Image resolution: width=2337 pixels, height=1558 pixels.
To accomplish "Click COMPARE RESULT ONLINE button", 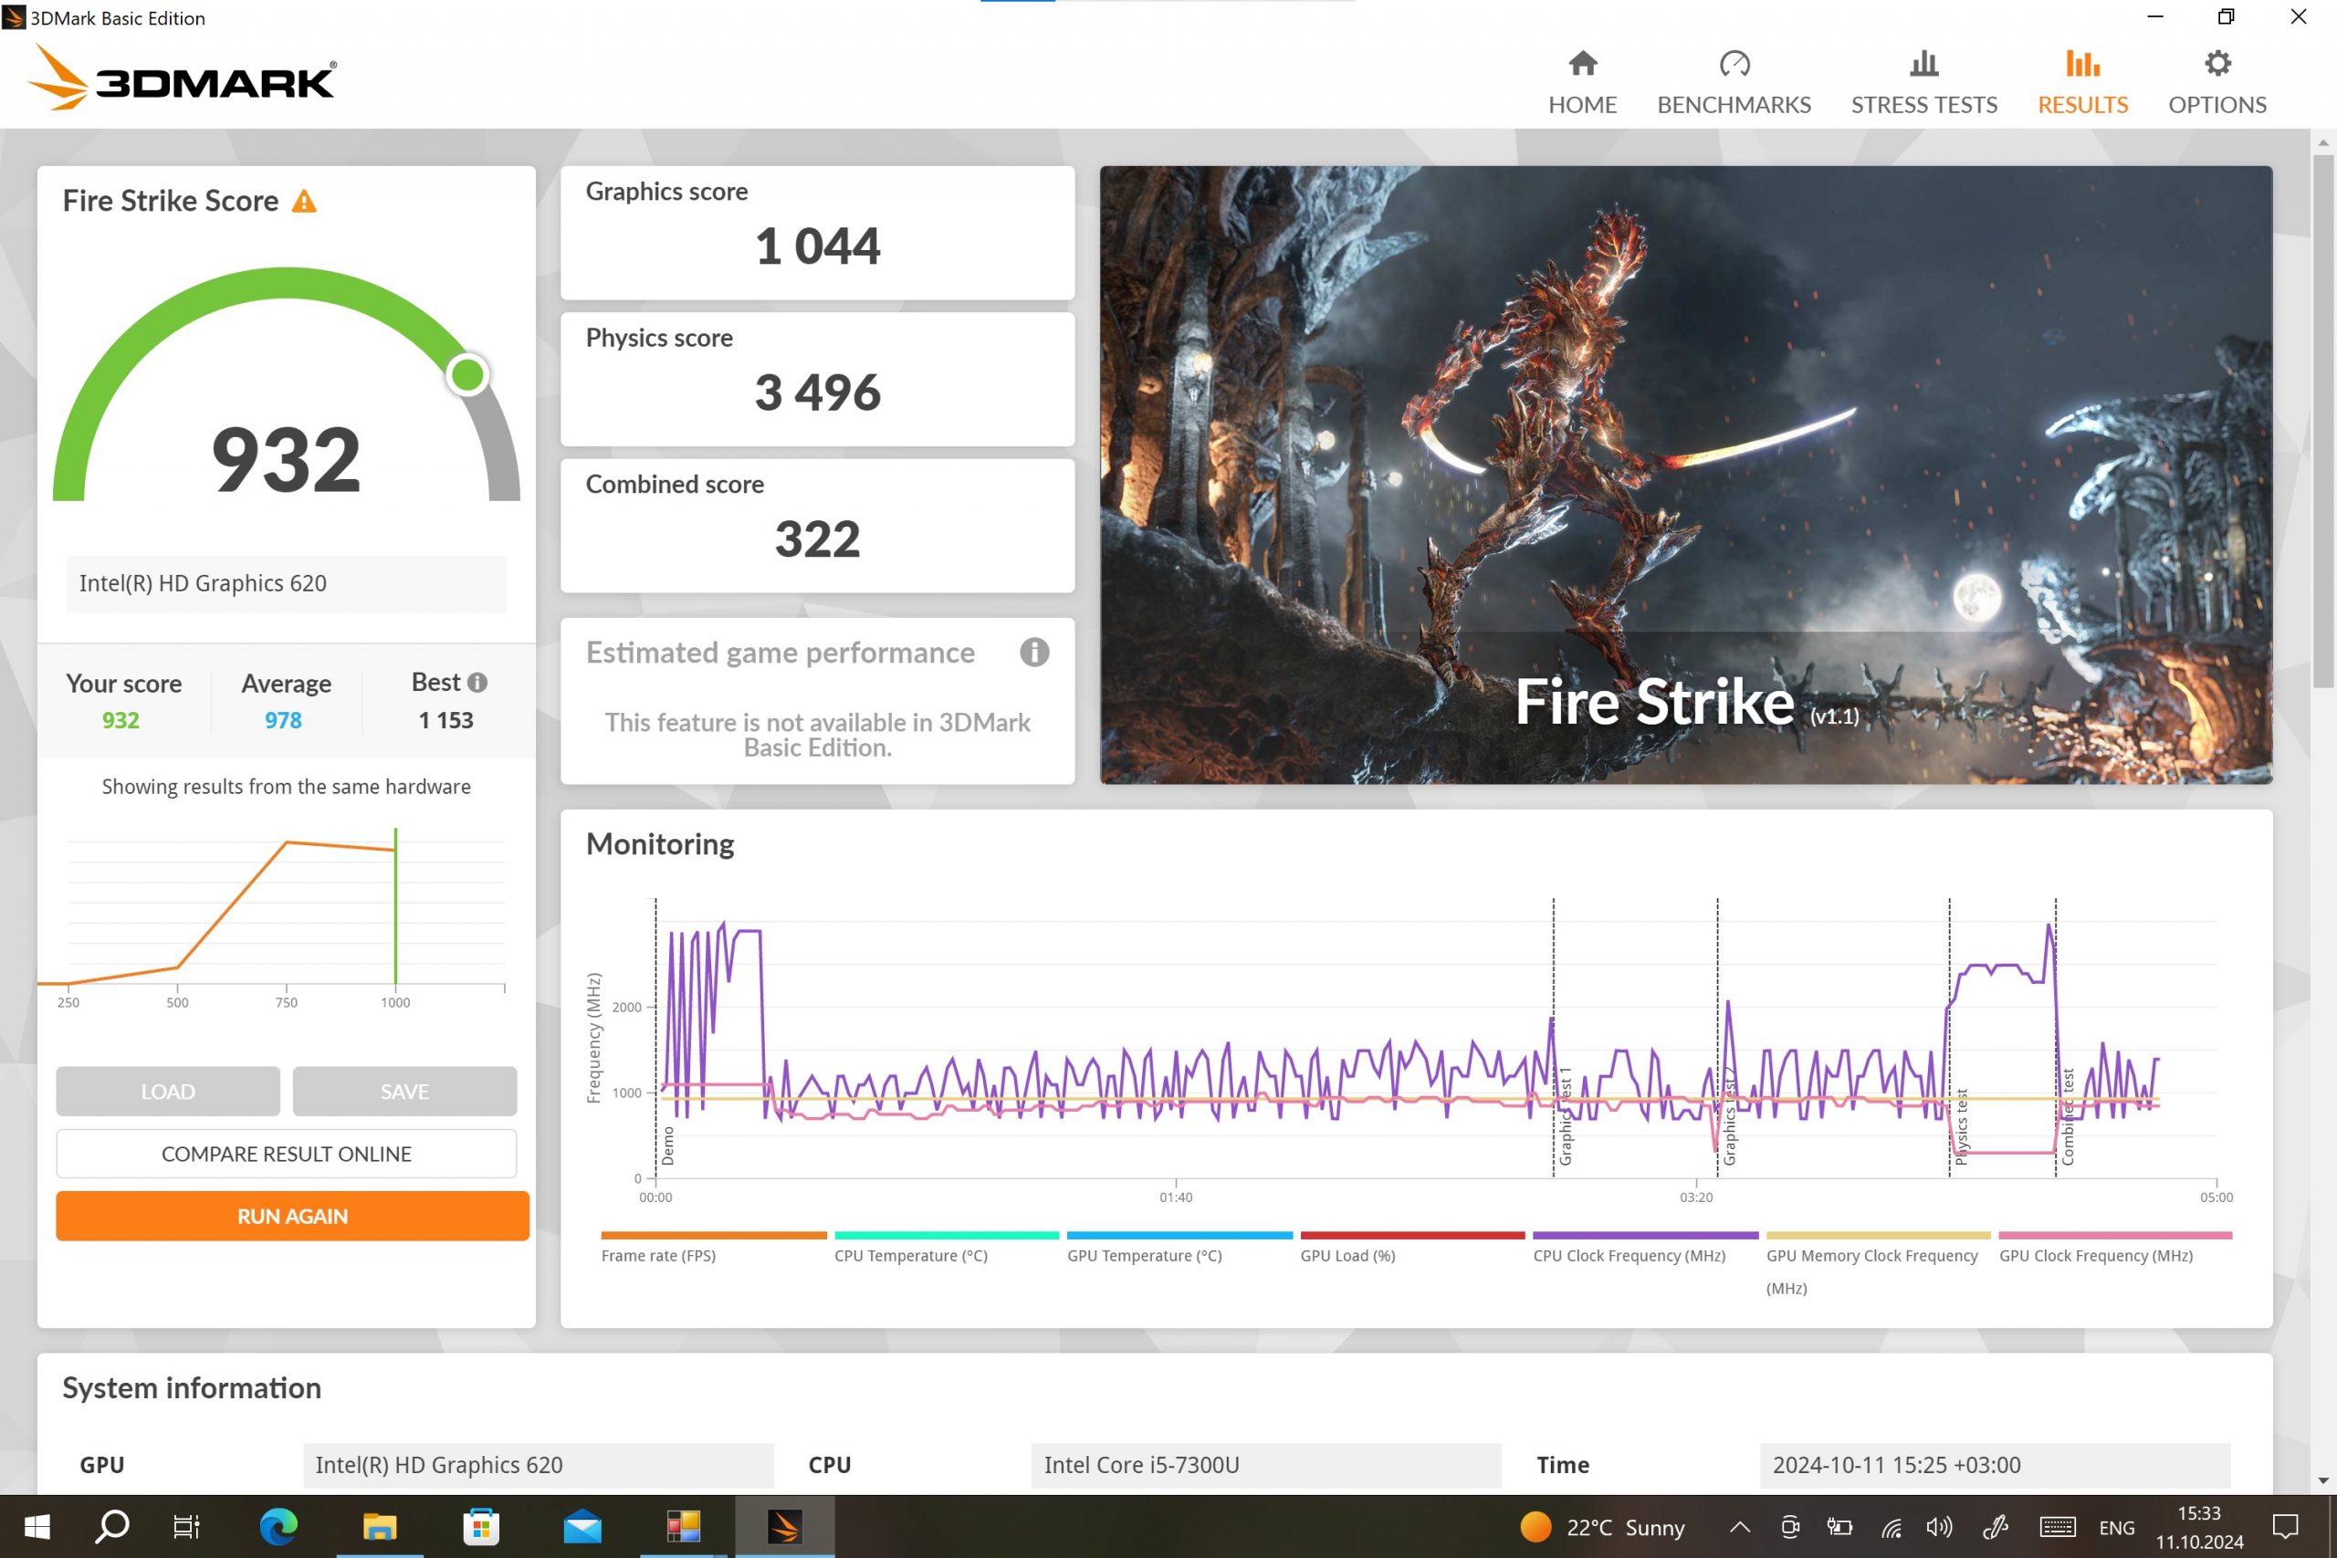I will [x=286, y=1154].
